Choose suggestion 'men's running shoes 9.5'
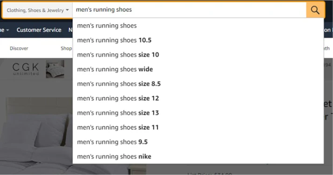Image resolution: width=333 pixels, height=175 pixels. tap(198, 142)
